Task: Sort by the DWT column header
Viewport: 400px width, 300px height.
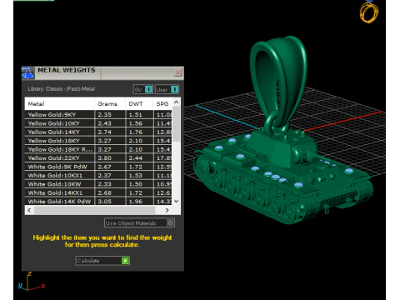Action: [x=139, y=103]
